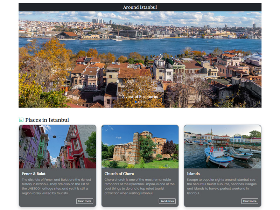The image size is (280, 210).
Task: Open the Fener & Balat colorful houses photo
Action: coord(57,147)
